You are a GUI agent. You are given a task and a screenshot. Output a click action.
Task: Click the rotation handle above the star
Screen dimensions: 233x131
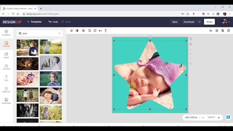tap(150, 37)
